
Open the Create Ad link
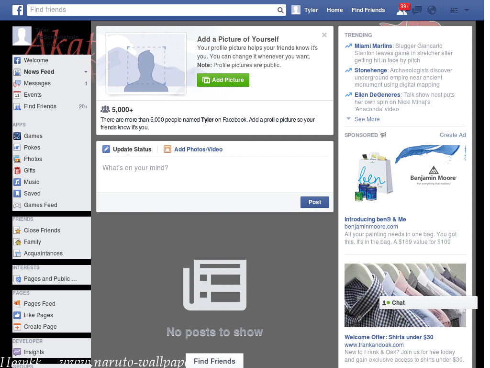(x=453, y=135)
